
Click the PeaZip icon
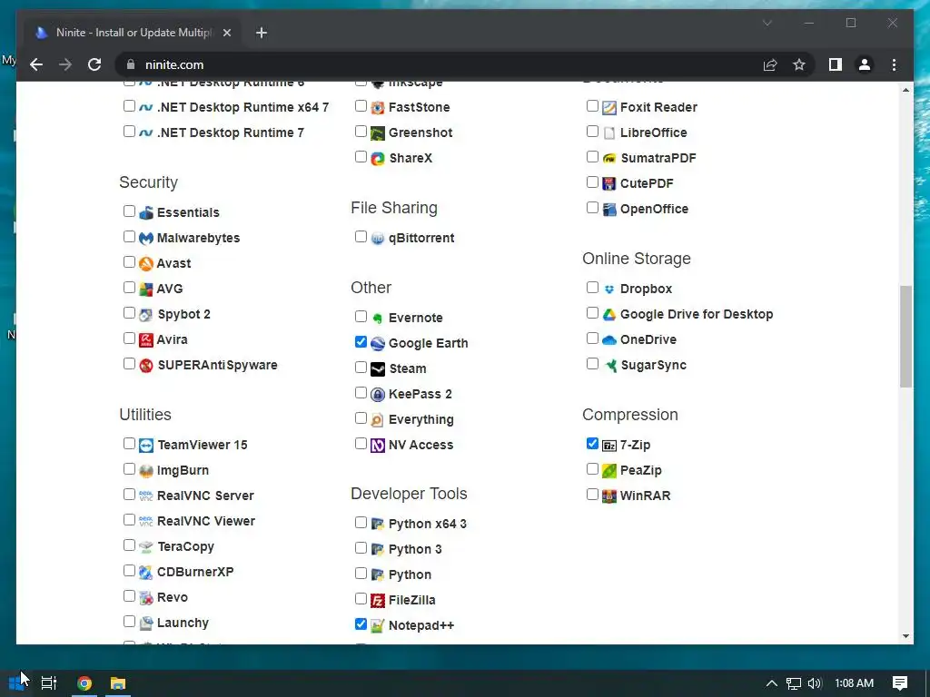[x=609, y=471]
